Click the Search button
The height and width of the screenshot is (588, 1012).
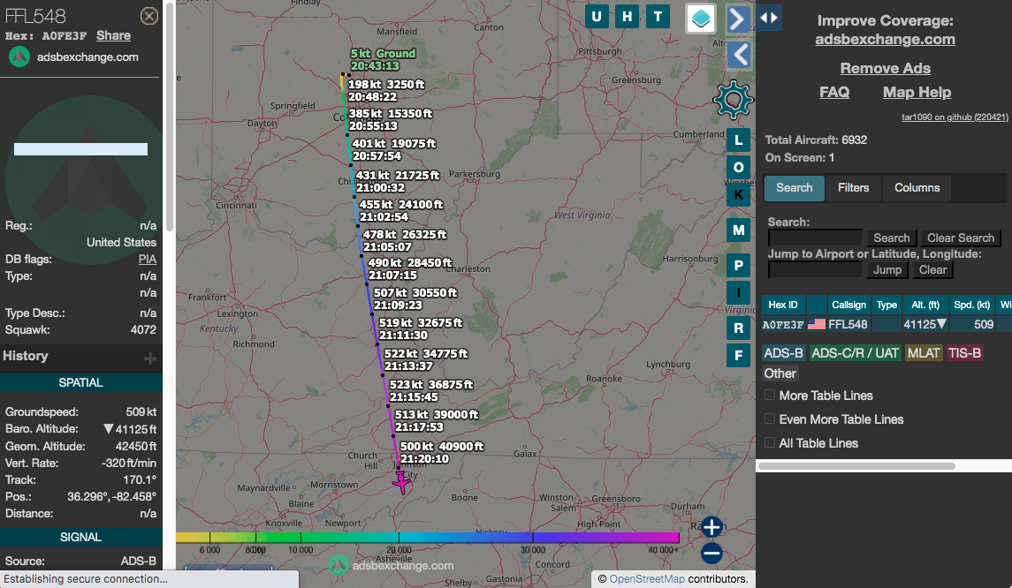pos(891,237)
